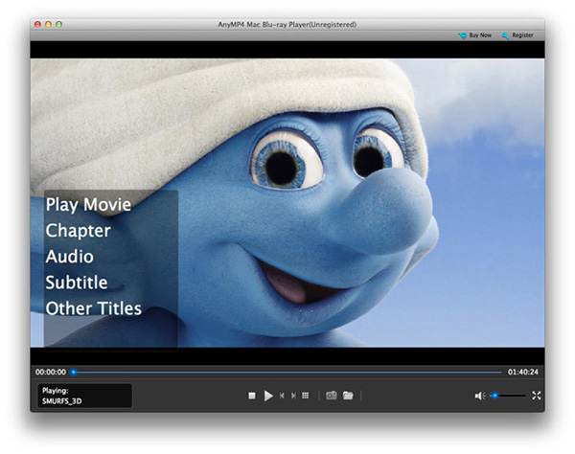Image resolution: width=575 pixels, height=454 pixels.
Task: Skip to next chapter
Action: pyautogui.click(x=292, y=396)
